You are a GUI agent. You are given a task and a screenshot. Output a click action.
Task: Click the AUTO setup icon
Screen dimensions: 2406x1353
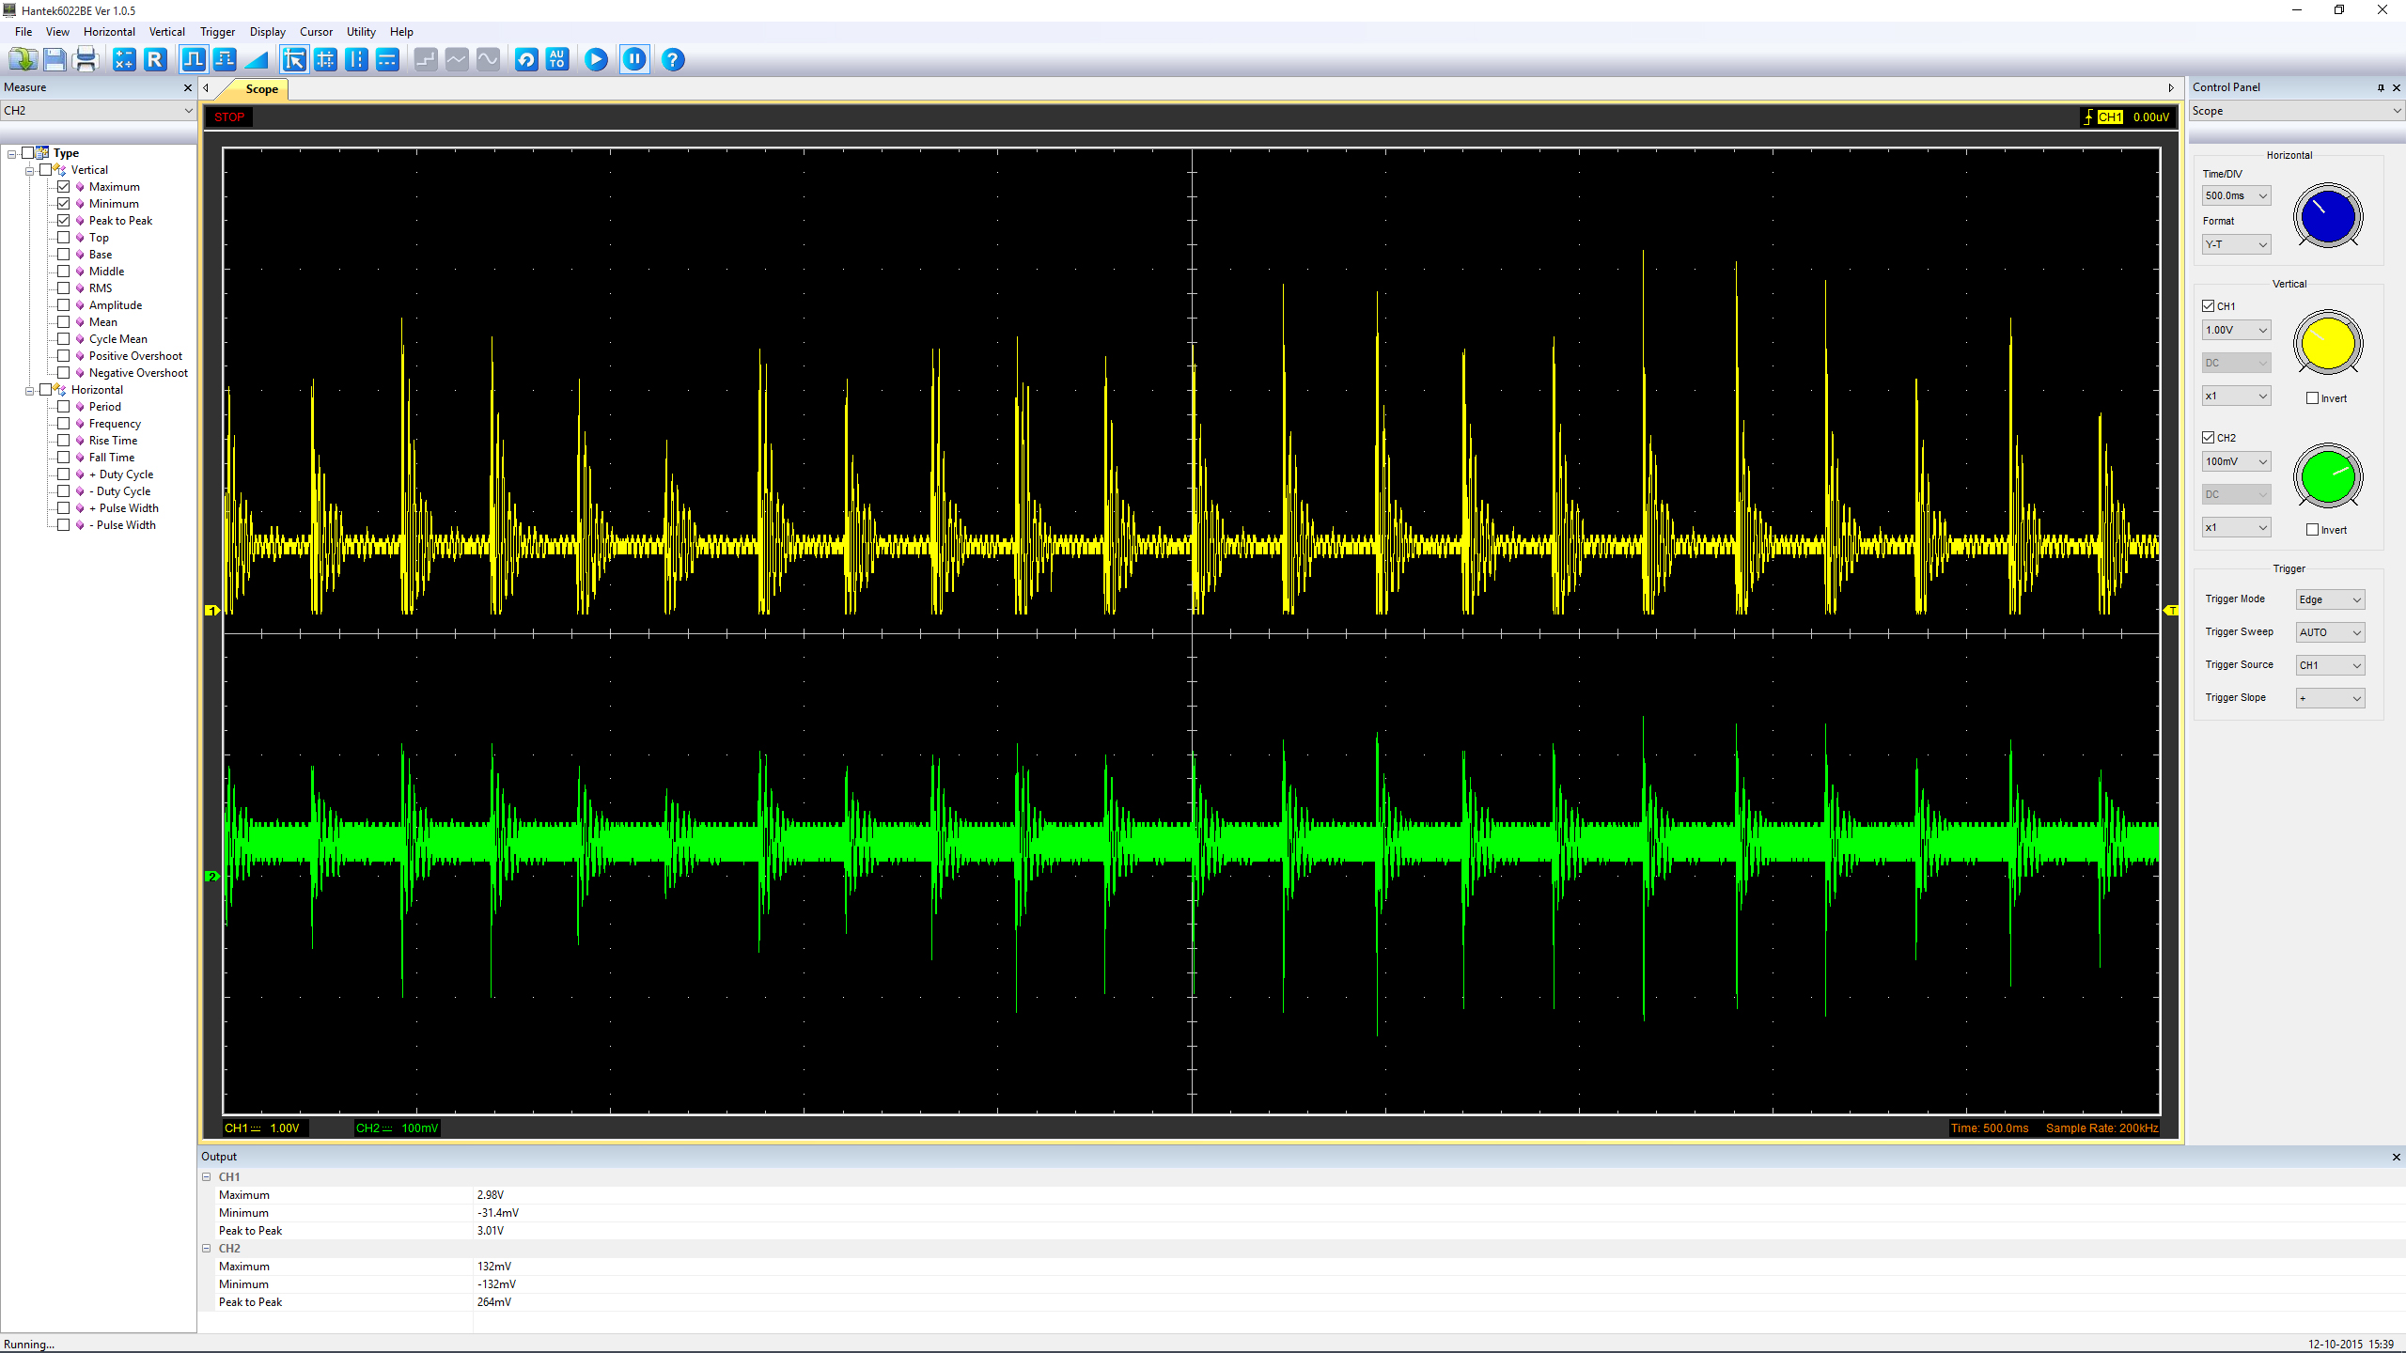pos(557,60)
